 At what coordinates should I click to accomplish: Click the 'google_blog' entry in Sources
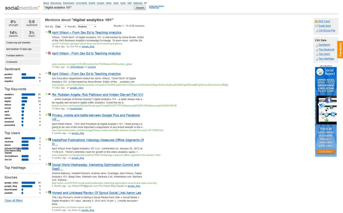[x=10, y=187]
